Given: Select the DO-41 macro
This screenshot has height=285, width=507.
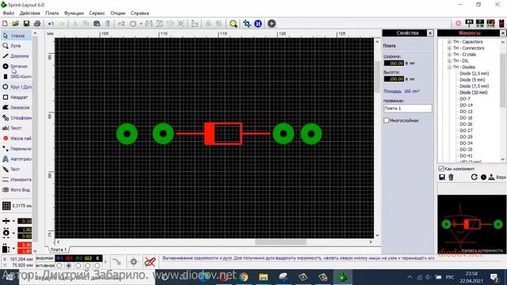Looking at the screenshot, I should click(x=466, y=156).
